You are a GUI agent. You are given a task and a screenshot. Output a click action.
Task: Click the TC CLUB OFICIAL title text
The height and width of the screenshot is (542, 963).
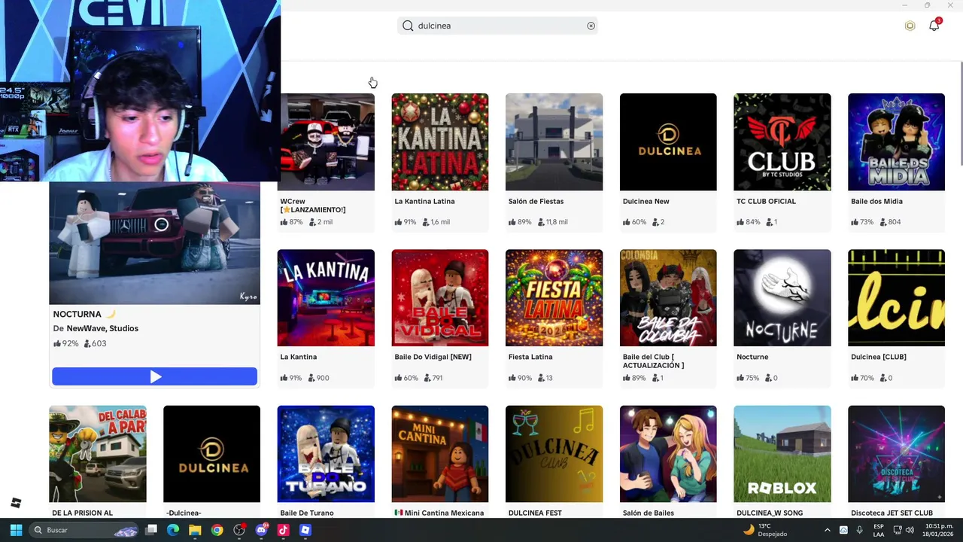766,201
